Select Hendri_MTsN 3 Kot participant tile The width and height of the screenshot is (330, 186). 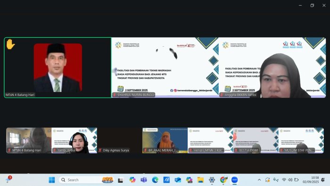point(210,140)
